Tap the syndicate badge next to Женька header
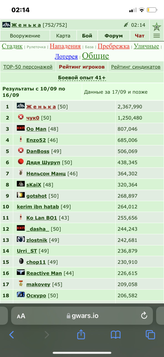The height and width of the screenshot is (357, 164). pyautogui.click(x=6, y=25)
